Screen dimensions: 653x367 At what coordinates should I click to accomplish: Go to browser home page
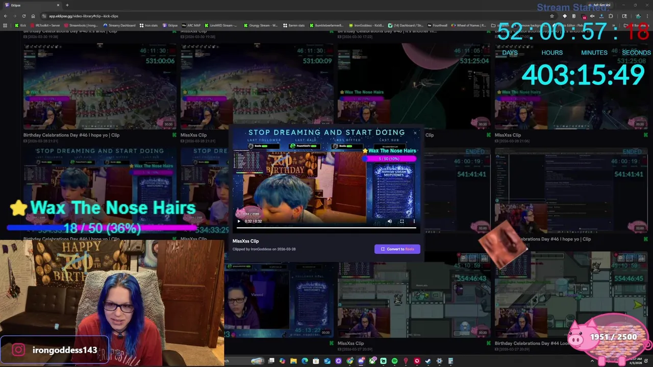[33, 16]
